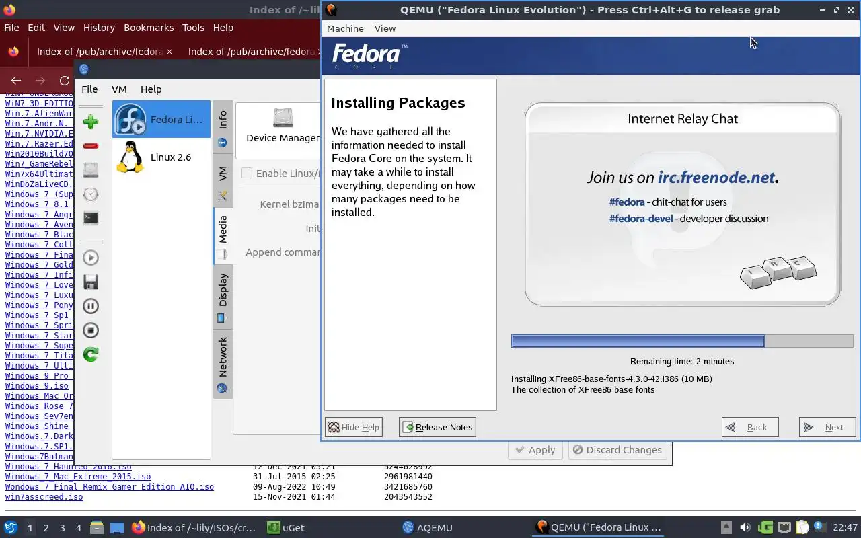Image resolution: width=861 pixels, height=538 pixels.
Task: Stop the virtual machine in AQEMU
Action: pos(91,330)
